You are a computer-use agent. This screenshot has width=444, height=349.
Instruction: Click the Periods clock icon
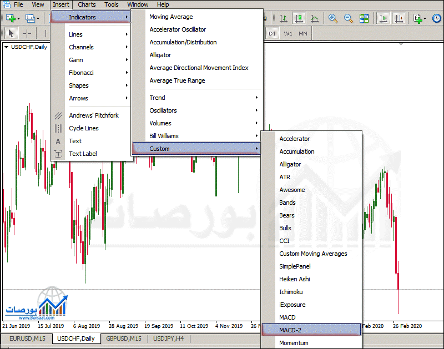pyautogui.click(x=437, y=18)
